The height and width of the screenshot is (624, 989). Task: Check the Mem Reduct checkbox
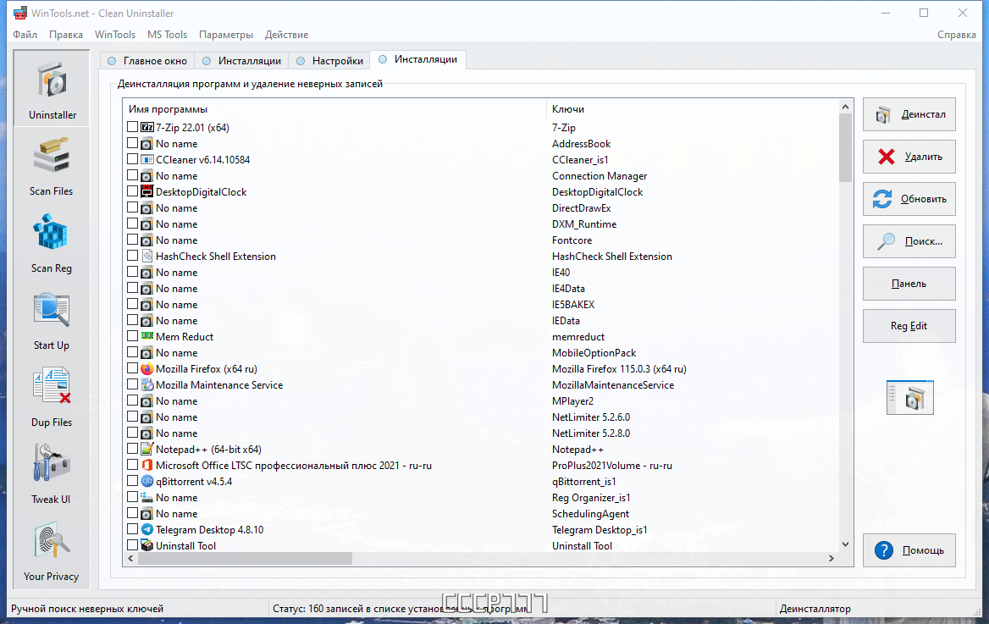(x=132, y=335)
